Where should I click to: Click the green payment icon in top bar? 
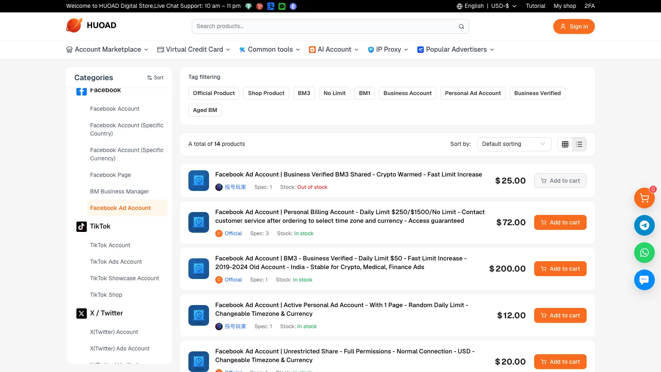click(x=282, y=6)
